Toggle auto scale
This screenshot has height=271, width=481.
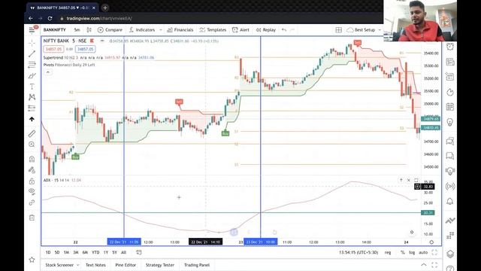click(x=423, y=252)
